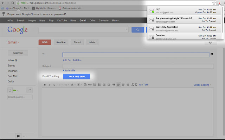Click the red SEND button
This screenshot has width=225, height=140.
point(45,42)
